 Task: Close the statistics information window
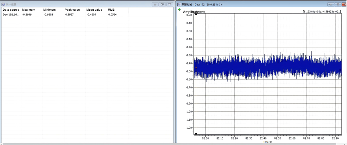coord(170,5)
